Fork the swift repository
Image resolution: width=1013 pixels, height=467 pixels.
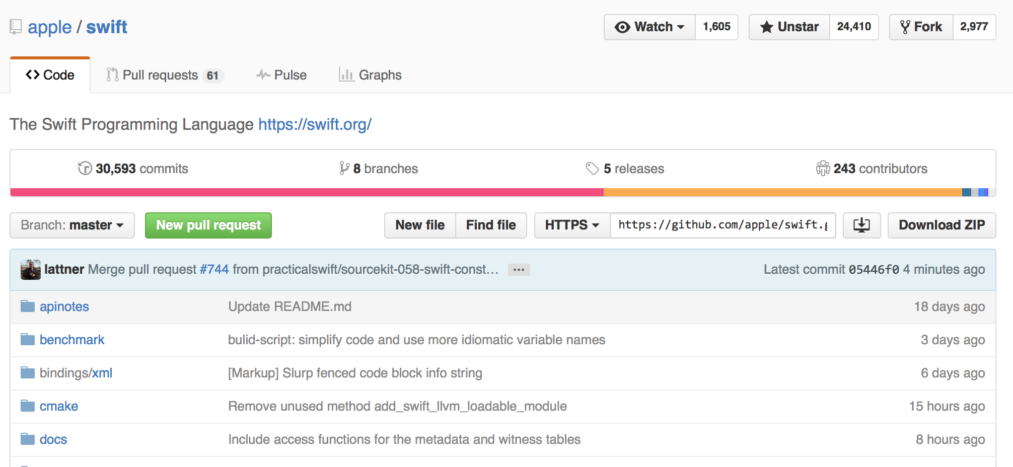tap(921, 27)
